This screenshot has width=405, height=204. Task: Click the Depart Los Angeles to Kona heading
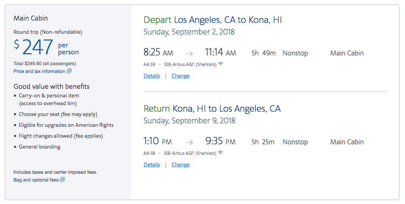tap(213, 20)
